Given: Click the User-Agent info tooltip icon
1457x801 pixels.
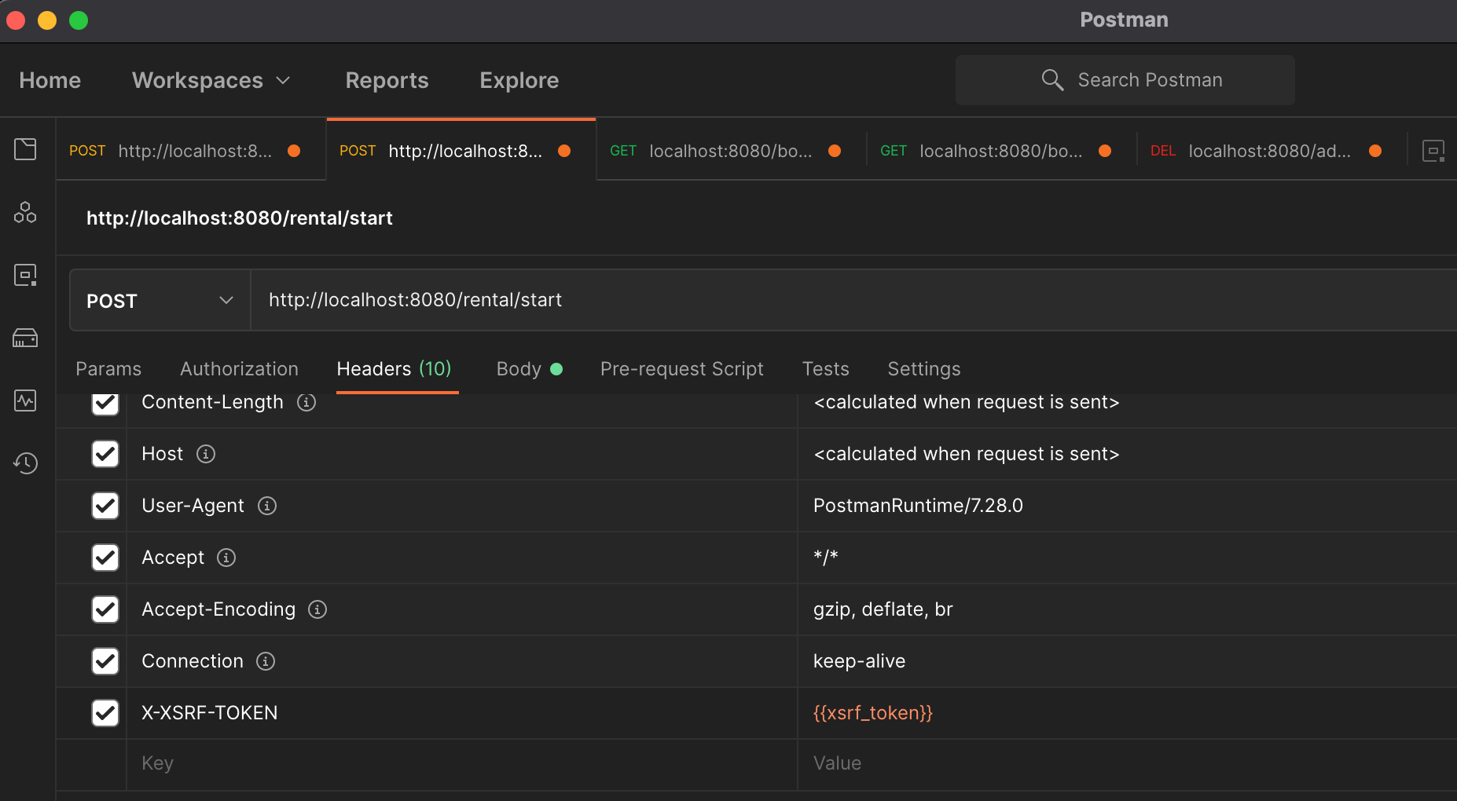Looking at the screenshot, I should [267, 506].
